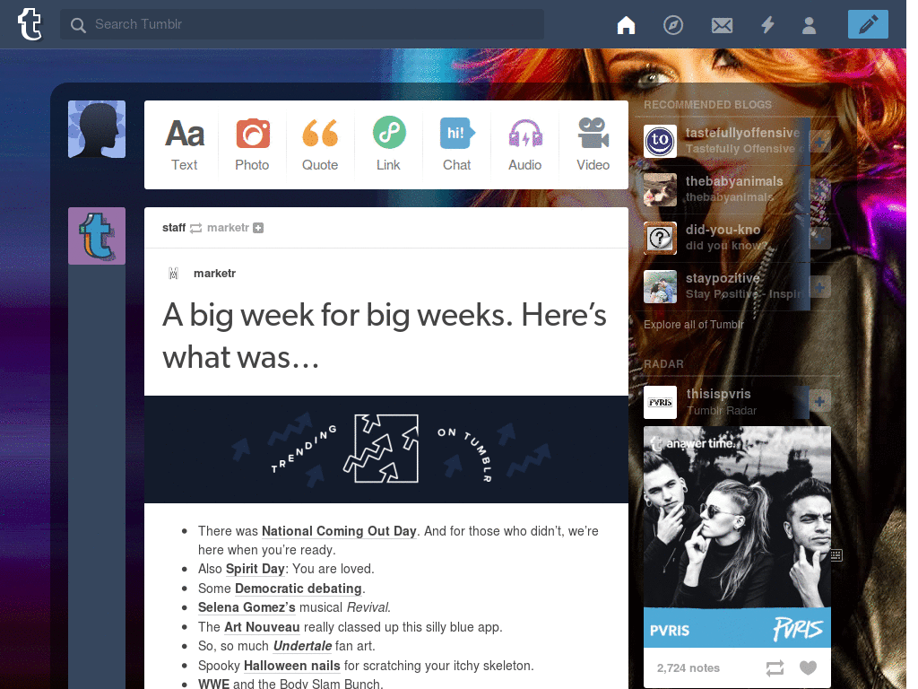Image resolution: width=918 pixels, height=689 pixels.
Task: Open the Undertale link
Action: pyautogui.click(x=303, y=646)
